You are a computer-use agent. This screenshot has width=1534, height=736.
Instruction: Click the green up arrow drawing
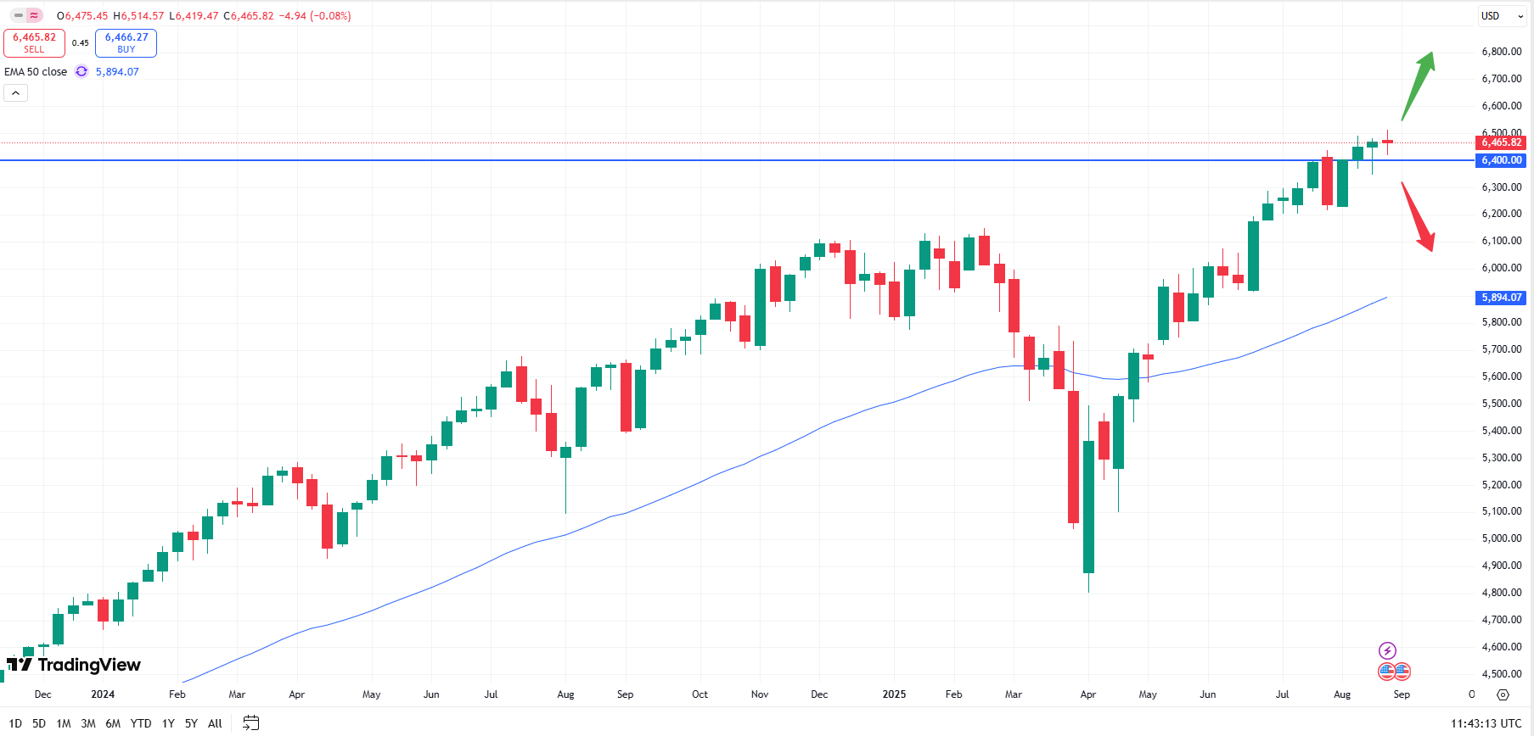click(1418, 86)
